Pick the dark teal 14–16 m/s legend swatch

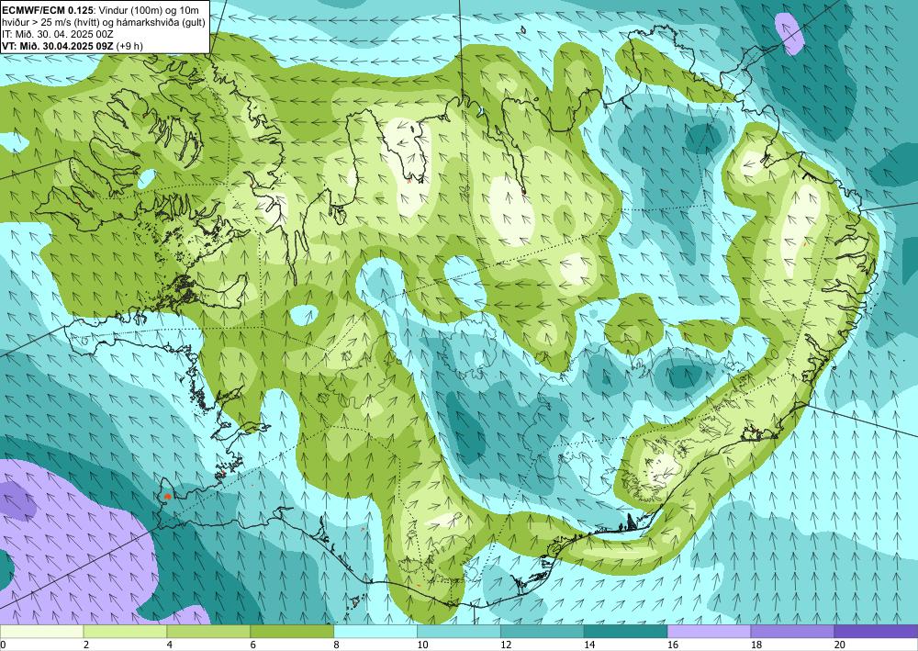click(x=625, y=632)
